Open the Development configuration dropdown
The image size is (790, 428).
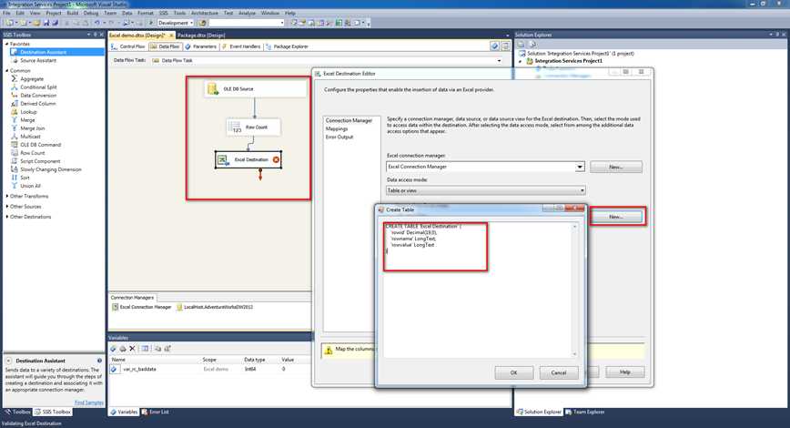(191, 23)
